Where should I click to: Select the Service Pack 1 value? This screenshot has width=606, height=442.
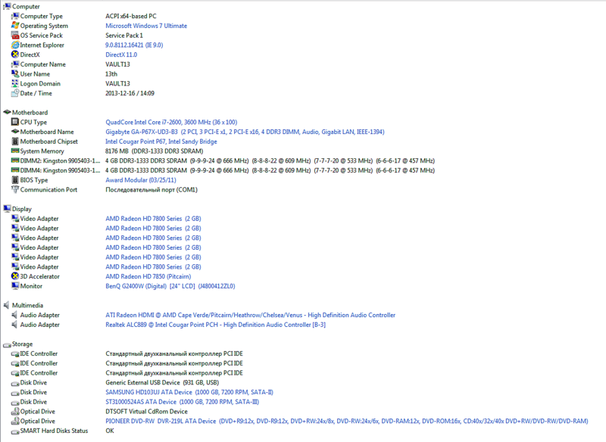(124, 36)
